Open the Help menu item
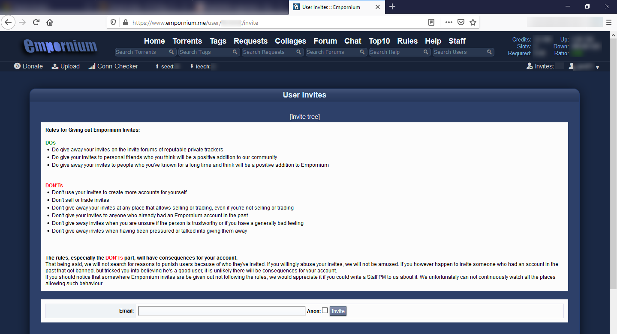The image size is (617, 334). (433, 41)
